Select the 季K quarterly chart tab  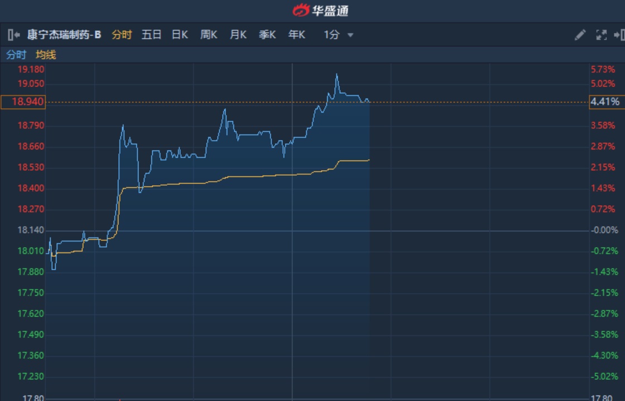pyautogui.click(x=267, y=35)
